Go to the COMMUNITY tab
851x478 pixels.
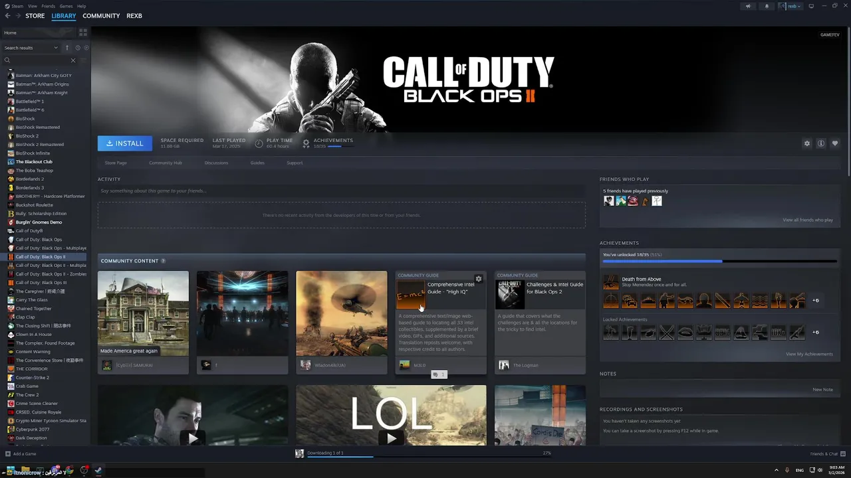click(101, 16)
